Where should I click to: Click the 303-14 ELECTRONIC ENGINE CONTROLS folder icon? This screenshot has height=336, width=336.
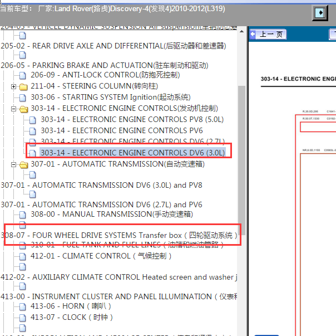pos(23,109)
